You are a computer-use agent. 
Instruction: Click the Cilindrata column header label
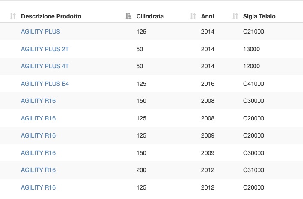click(x=150, y=16)
